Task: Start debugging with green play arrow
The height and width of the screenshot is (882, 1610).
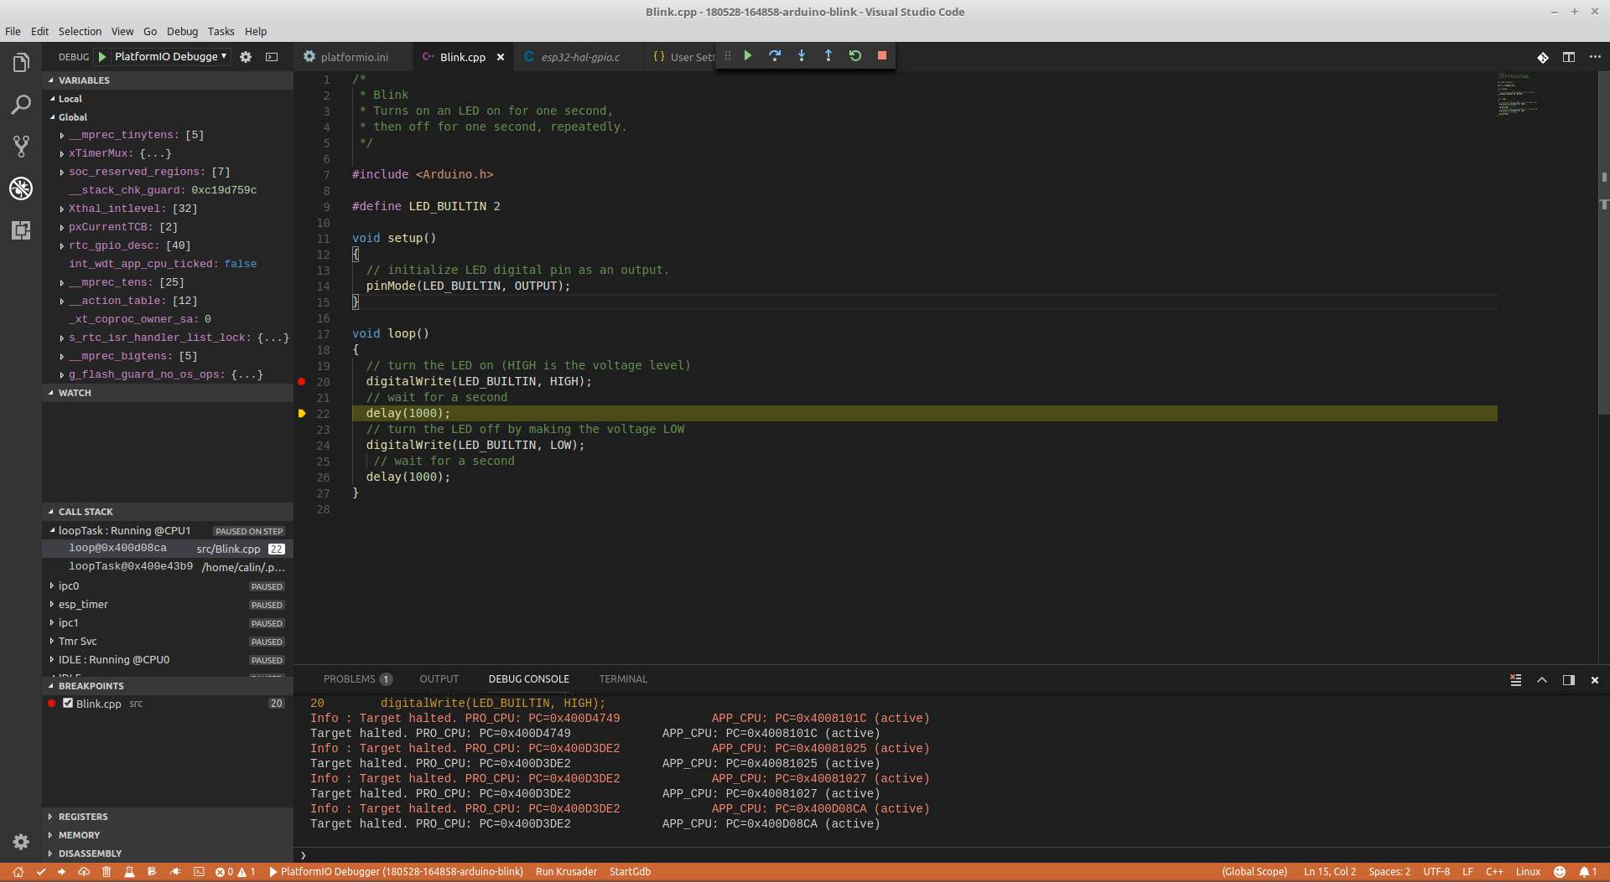Action: 102,57
